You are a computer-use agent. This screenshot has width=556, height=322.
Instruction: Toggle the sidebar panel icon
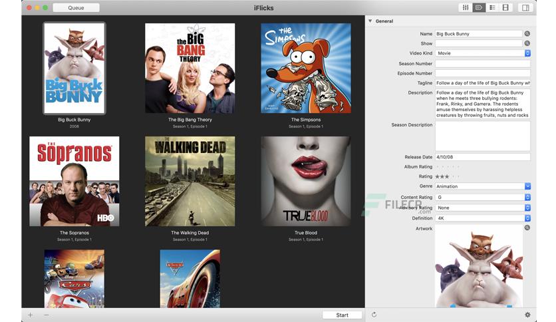click(x=525, y=7)
